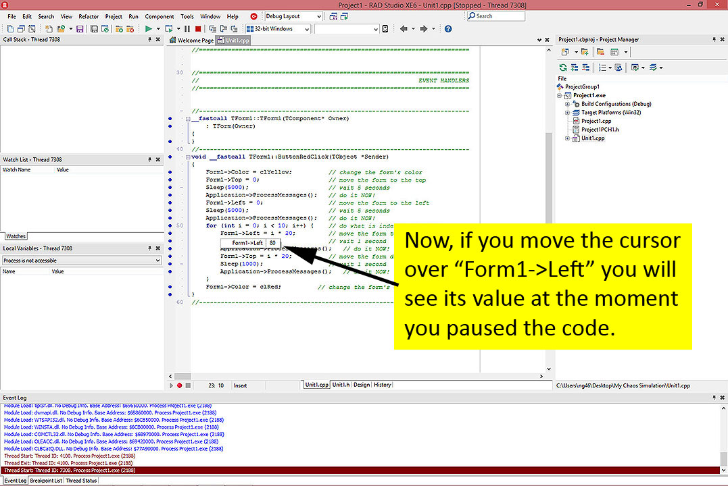Open the Run menu
Screen dimensions: 728x486
(x=133, y=16)
